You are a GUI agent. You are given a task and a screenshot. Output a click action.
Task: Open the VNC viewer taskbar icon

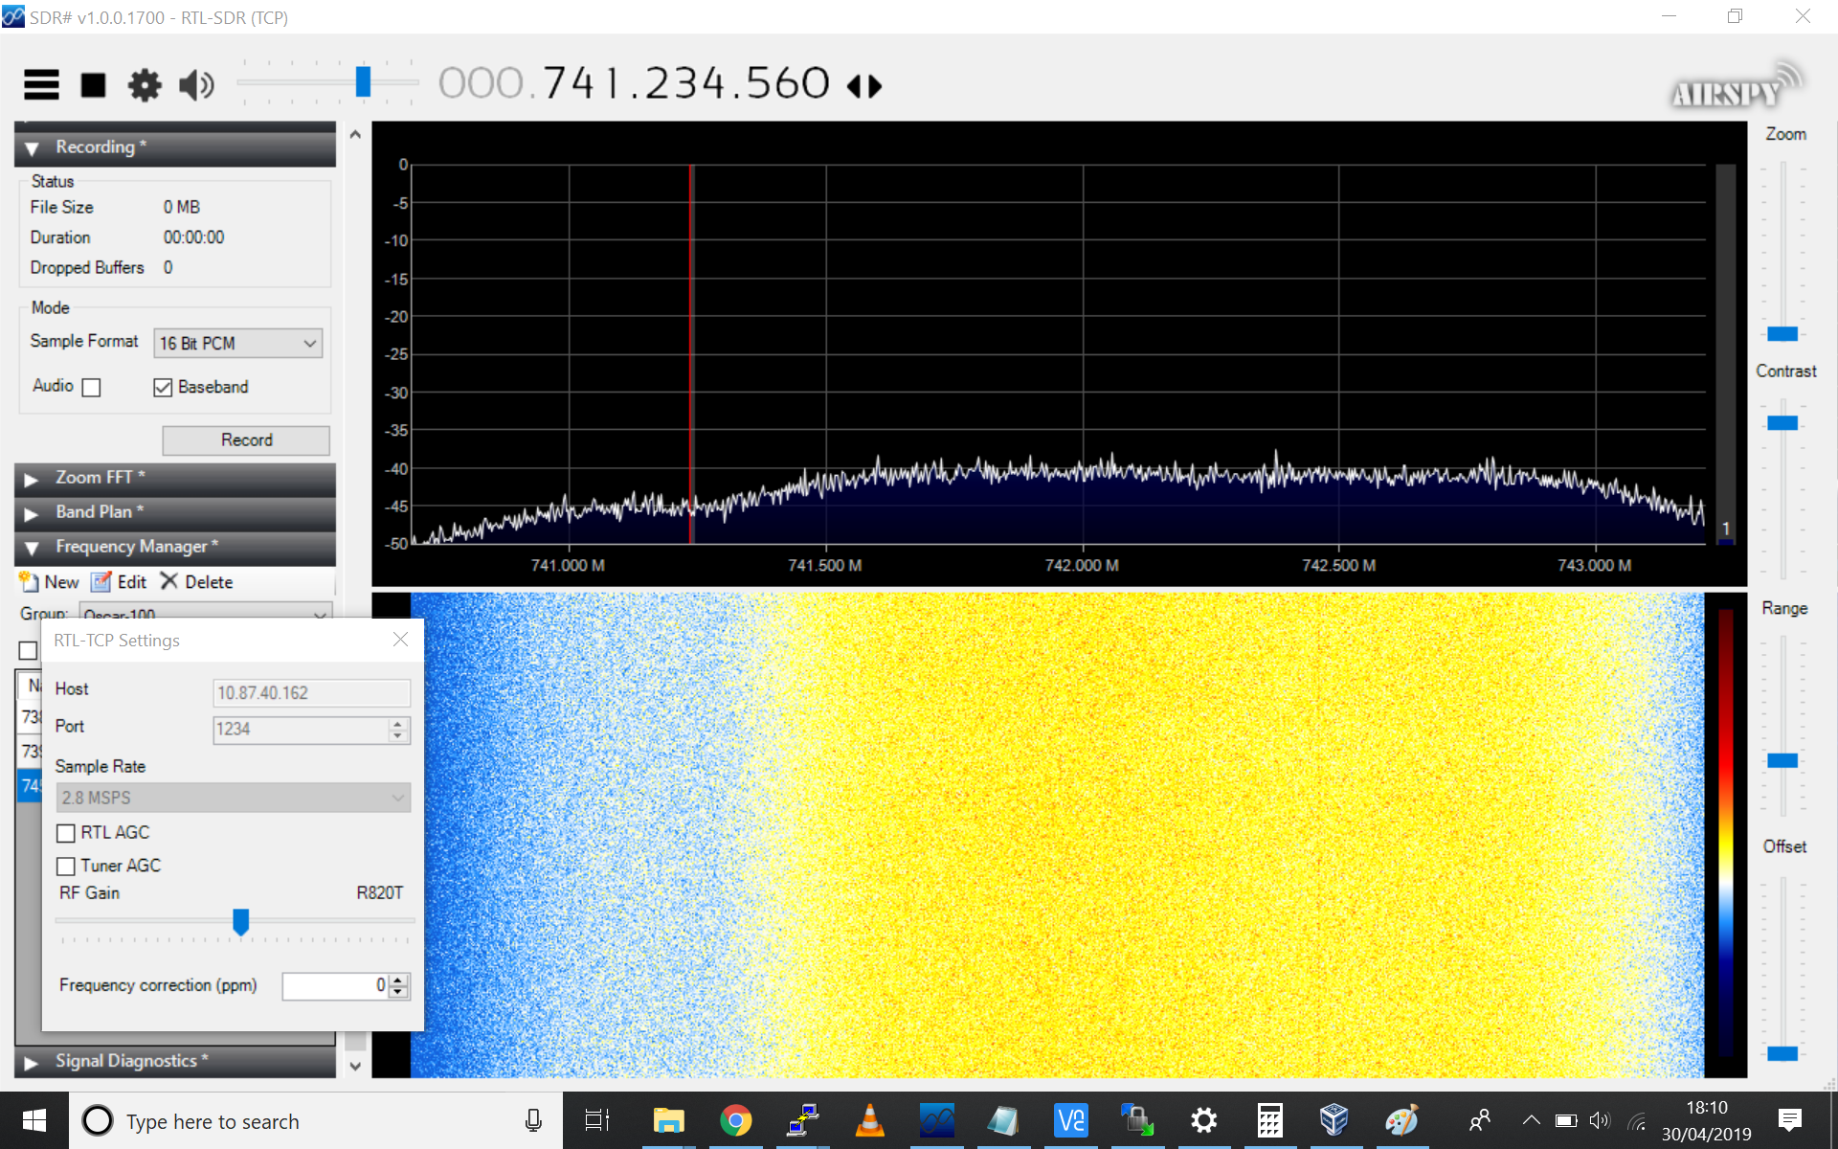click(1070, 1120)
